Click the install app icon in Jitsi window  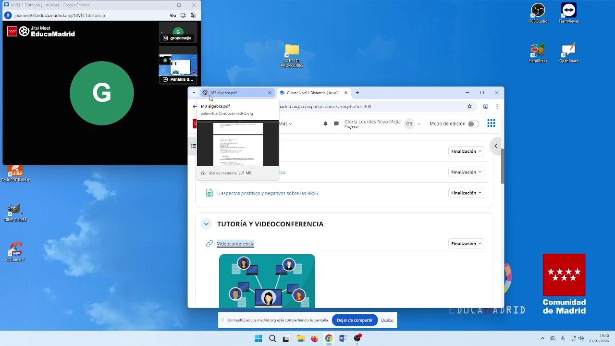(183, 15)
